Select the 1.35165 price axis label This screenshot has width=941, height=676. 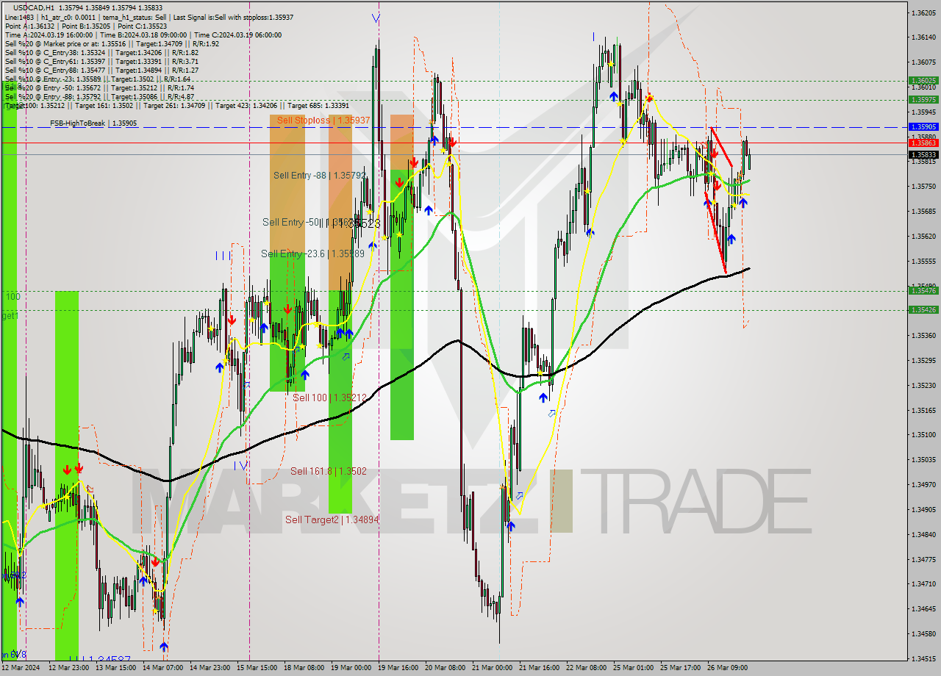(923, 410)
